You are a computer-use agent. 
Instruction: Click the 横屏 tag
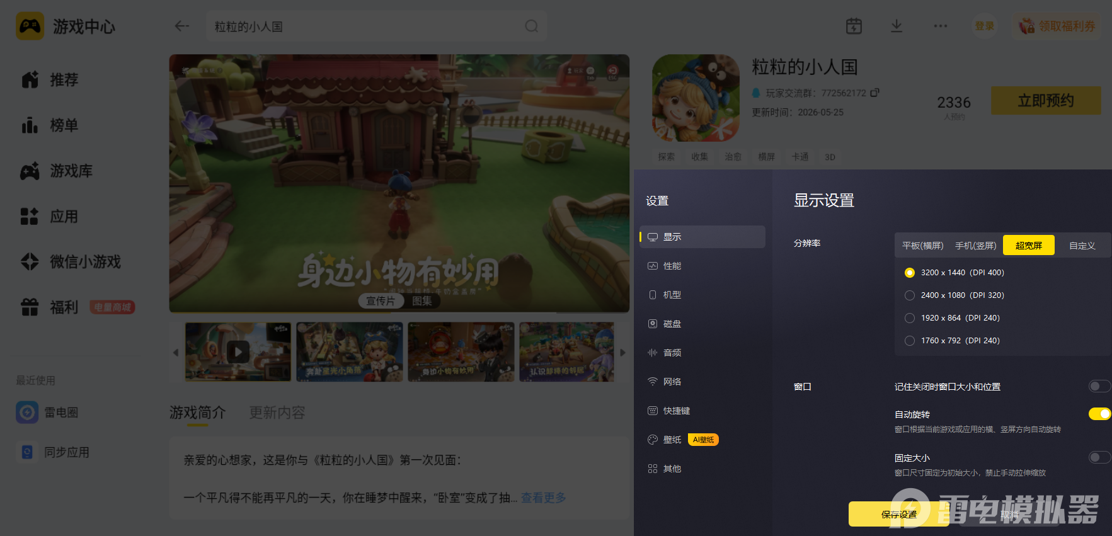(767, 157)
